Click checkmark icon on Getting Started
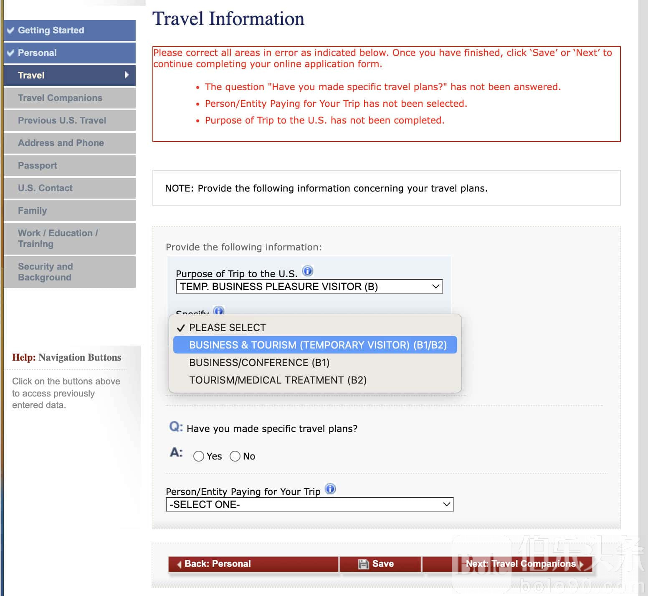 click(x=10, y=30)
